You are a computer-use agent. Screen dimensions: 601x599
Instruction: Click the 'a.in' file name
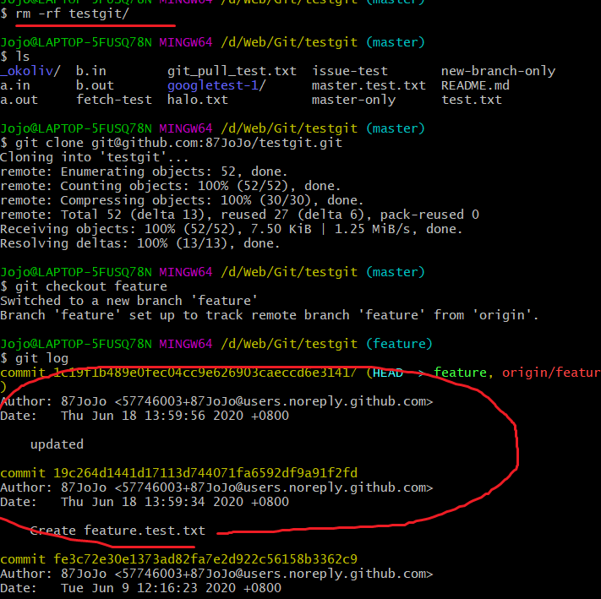point(15,85)
